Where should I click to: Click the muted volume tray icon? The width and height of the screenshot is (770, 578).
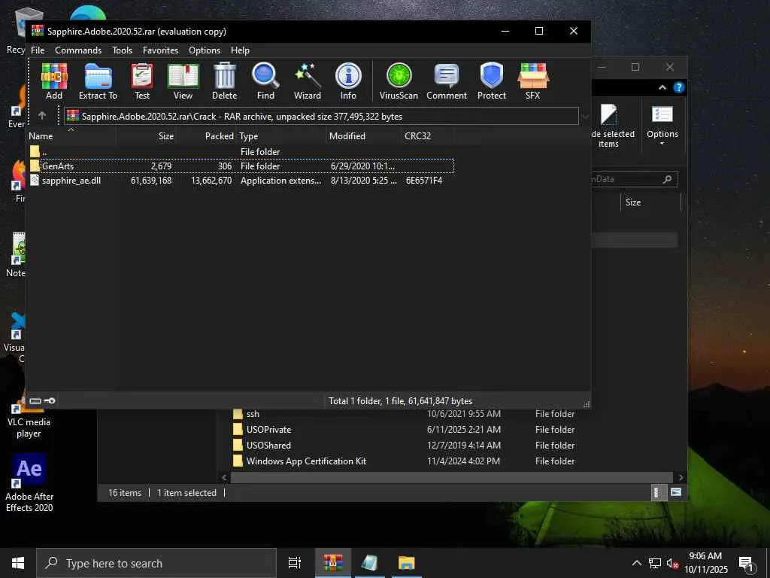tap(672, 563)
